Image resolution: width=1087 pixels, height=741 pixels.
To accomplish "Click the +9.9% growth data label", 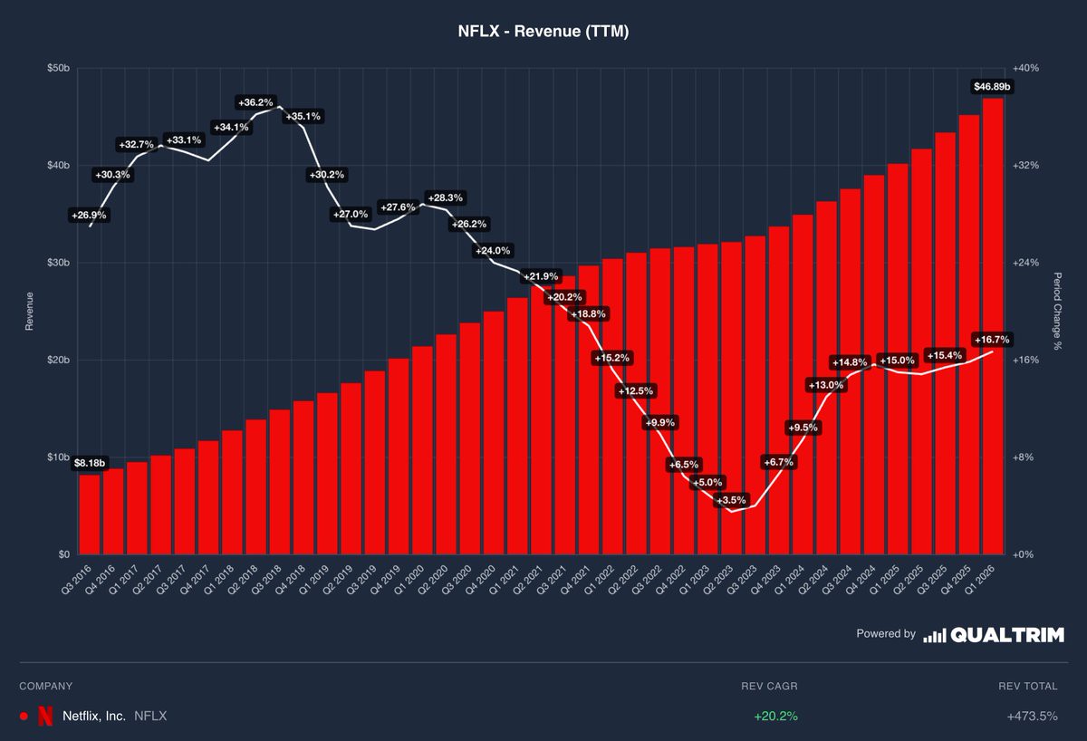I will click(659, 423).
